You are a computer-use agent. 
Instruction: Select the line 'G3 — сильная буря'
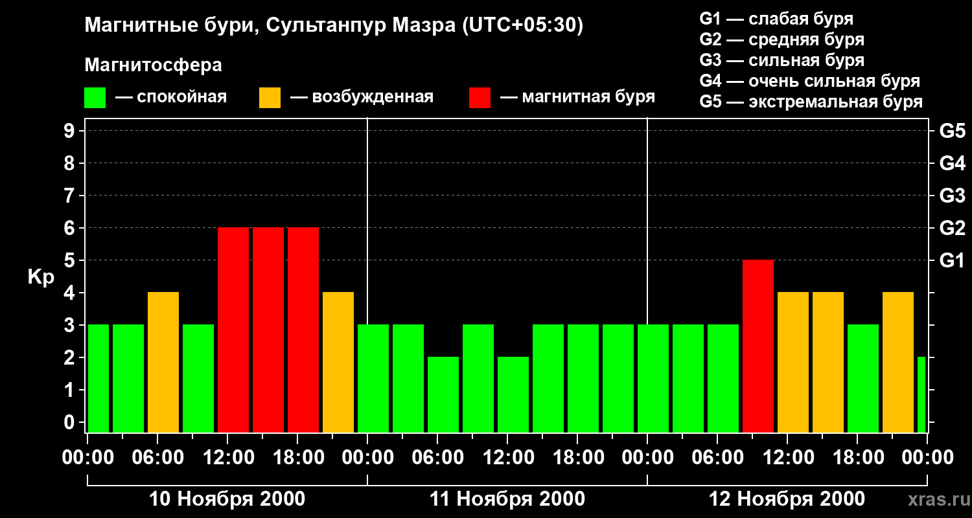pos(781,60)
